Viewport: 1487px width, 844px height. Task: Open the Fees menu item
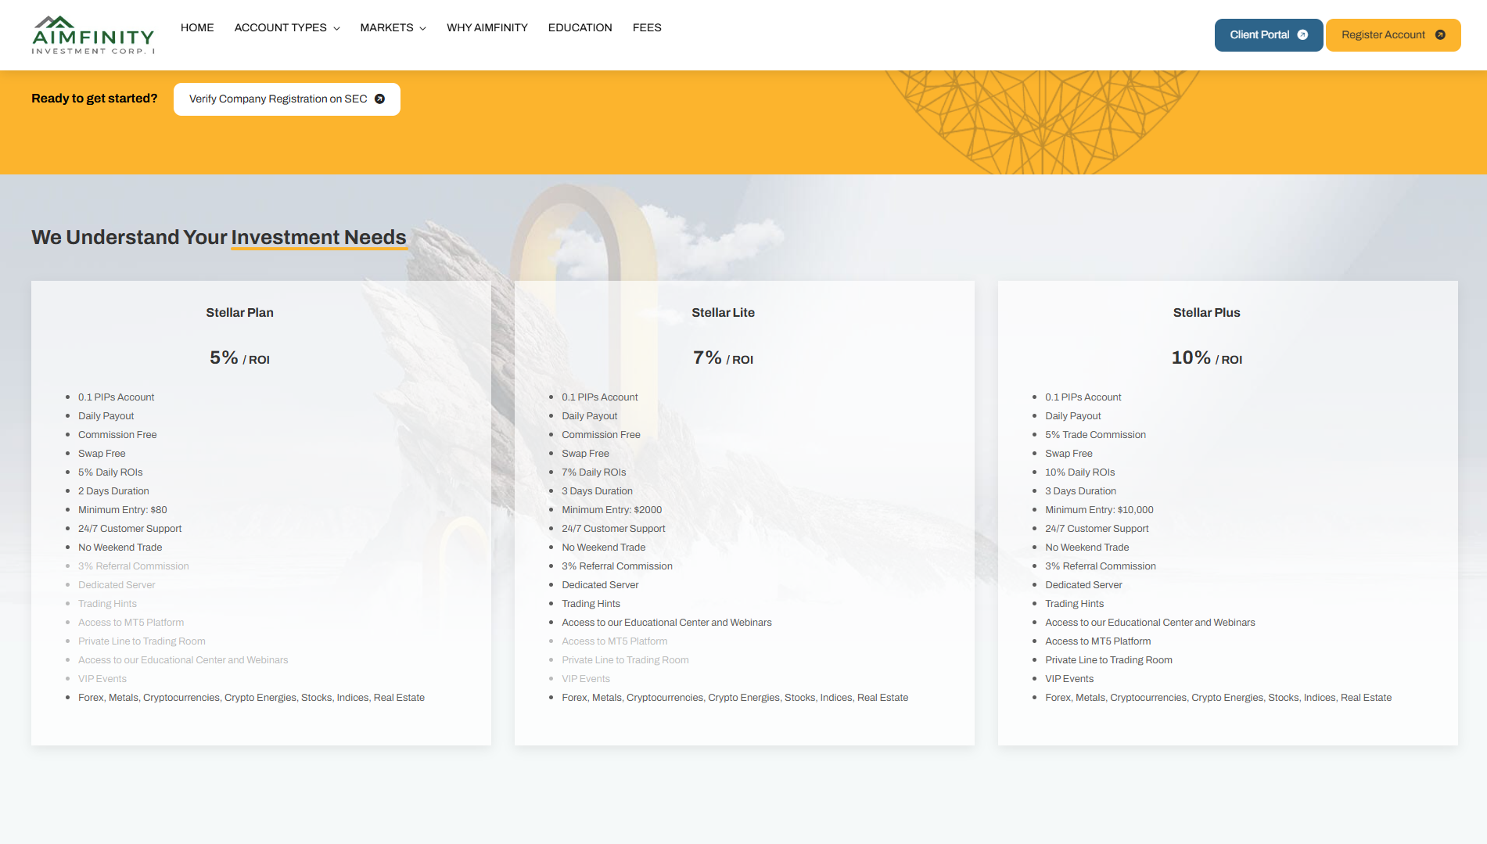647,27
